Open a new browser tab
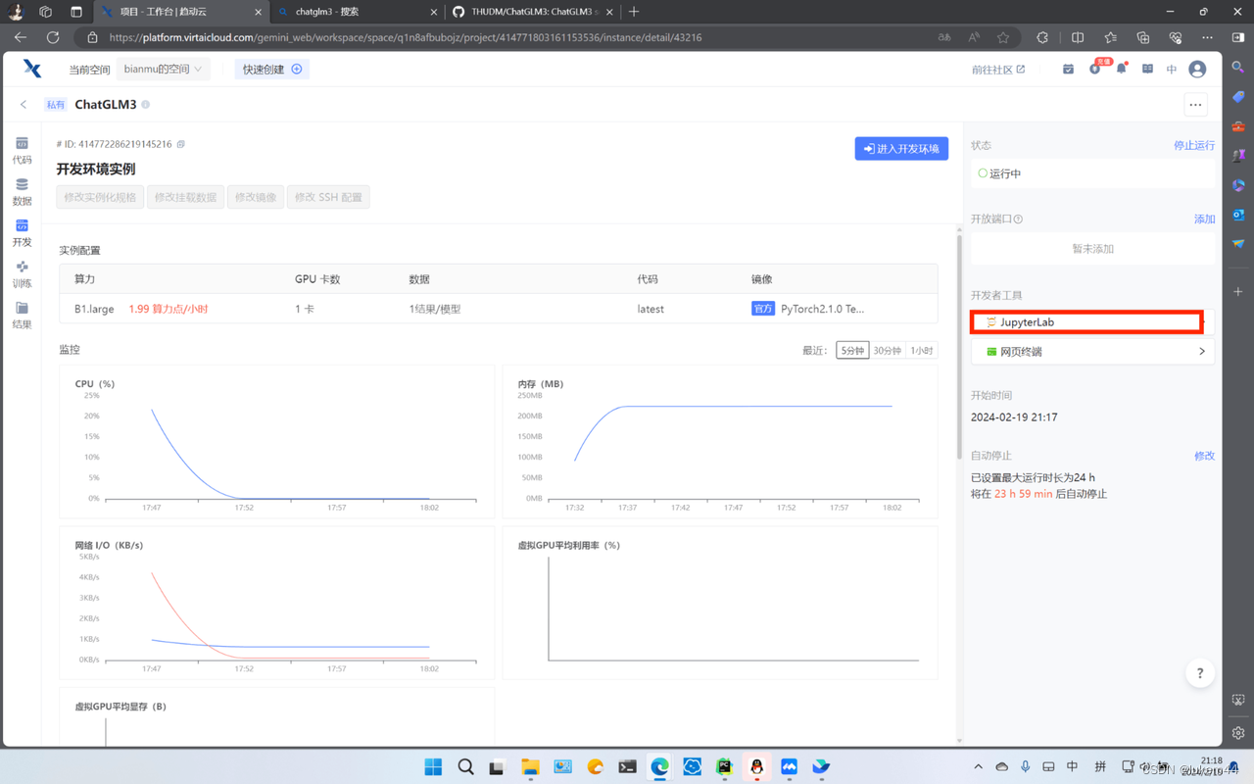1254x784 pixels. pos(634,12)
